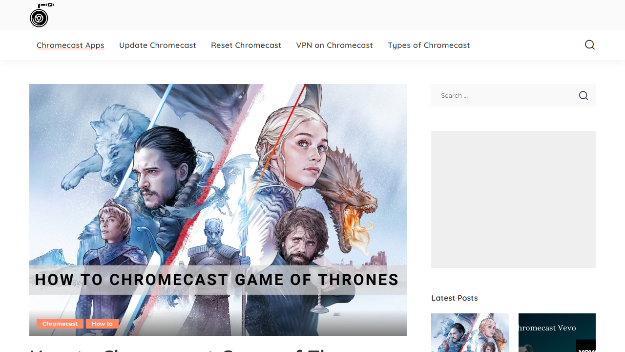This screenshot has height=352, width=625.
Task: Click the advertisement placeholder in sidebar
Action: click(x=513, y=199)
